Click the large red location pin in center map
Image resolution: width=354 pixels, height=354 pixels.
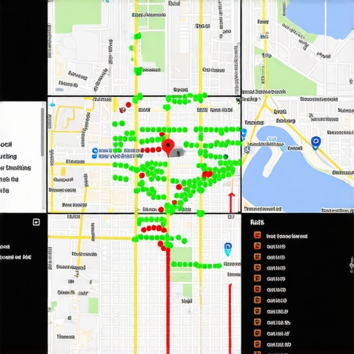(x=168, y=147)
